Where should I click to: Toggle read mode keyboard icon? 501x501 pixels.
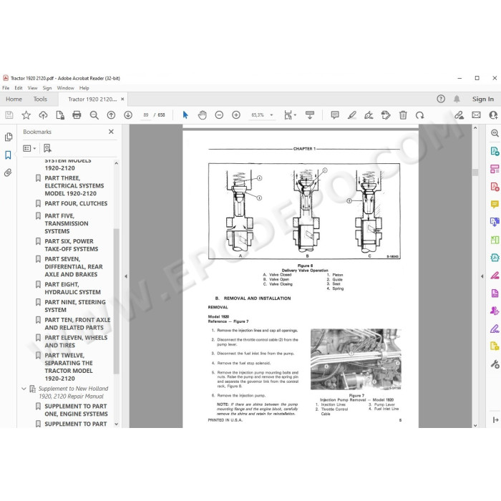[x=310, y=115]
